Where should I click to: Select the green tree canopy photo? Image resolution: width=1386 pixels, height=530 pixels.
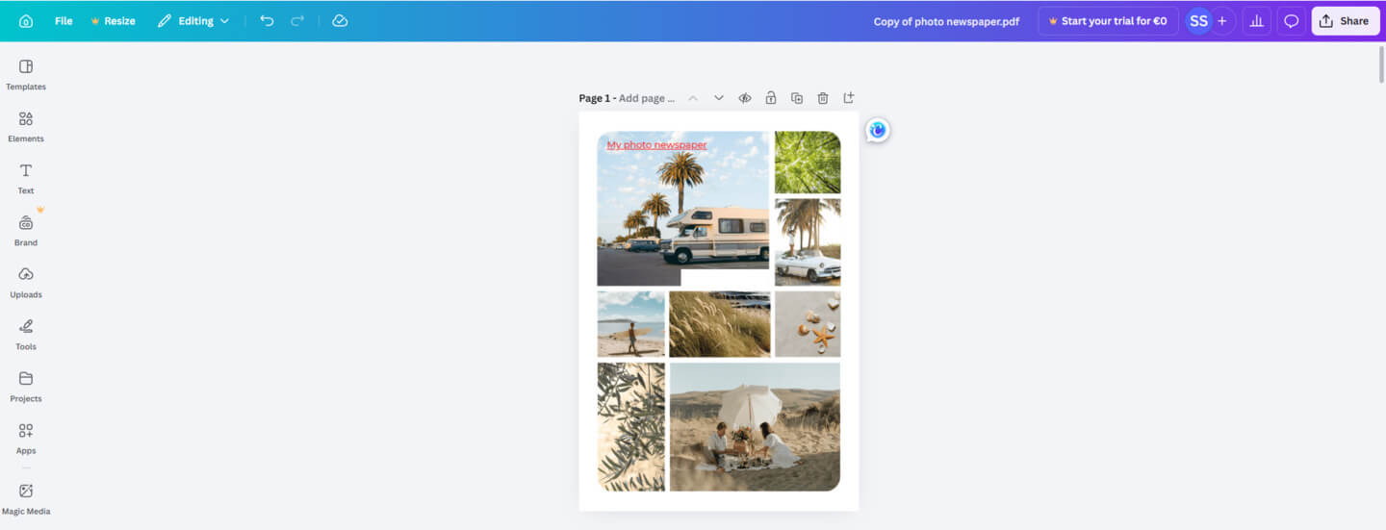pos(808,163)
